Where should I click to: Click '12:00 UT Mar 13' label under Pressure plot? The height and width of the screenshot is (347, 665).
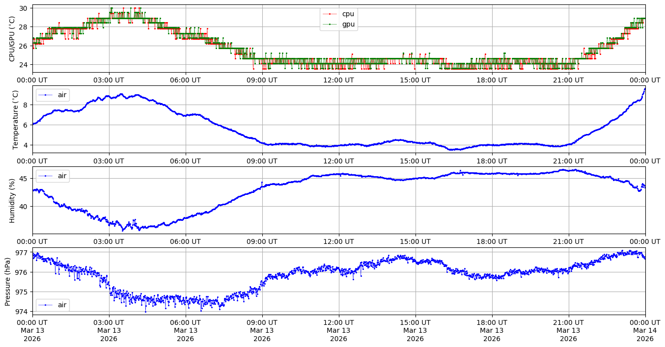coord(338,330)
